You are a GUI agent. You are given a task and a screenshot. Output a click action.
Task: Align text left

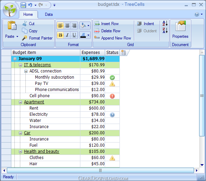point(60,25)
